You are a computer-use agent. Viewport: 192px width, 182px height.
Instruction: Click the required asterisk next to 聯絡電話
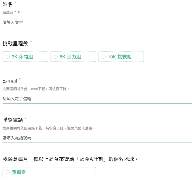point(26,118)
